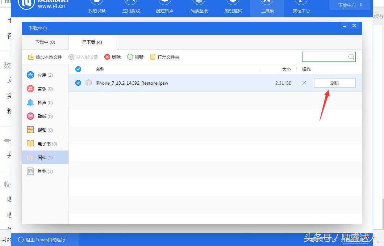Toggle the checkbox for the iPhone firmware file

tap(78, 82)
